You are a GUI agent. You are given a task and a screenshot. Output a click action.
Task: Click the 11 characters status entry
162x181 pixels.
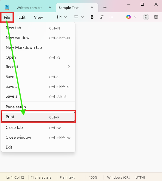(x=41, y=177)
